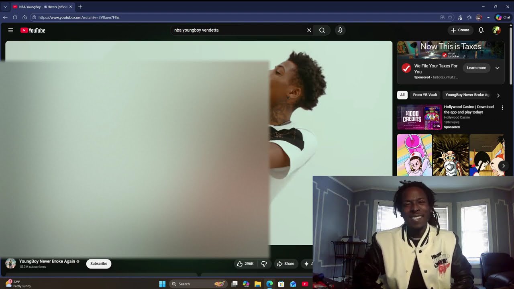Go back with the browser back arrow
Viewport: 514px width, 289px height.
5,17
